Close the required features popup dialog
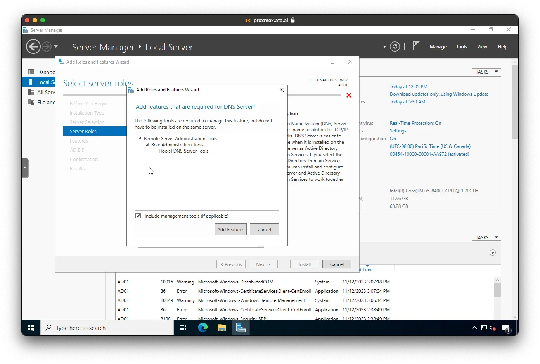Screen dimensions: 540x364 point(282,90)
